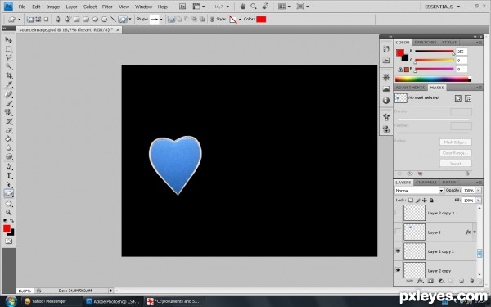Add layer style with fx icon
This screenshot has height=307, width=491.
(421, 282)
